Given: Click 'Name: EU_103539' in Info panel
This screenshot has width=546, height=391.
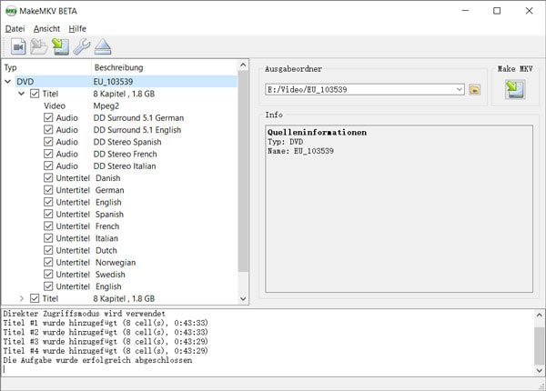Looking at the screenshot, I should [x=300, y=151].
